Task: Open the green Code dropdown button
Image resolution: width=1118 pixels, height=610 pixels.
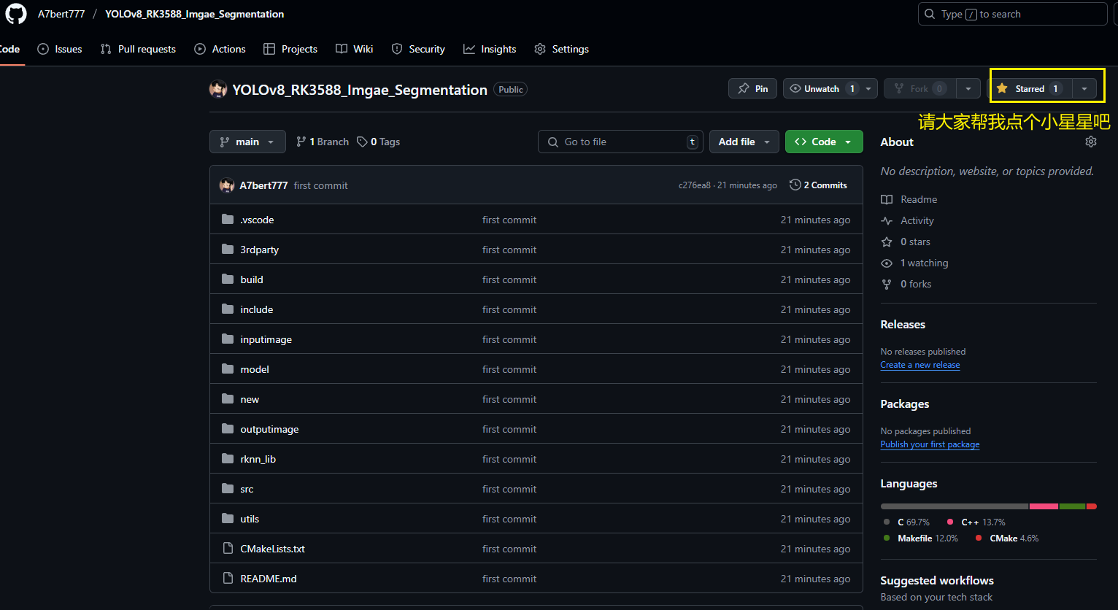Action: [824, 142]
